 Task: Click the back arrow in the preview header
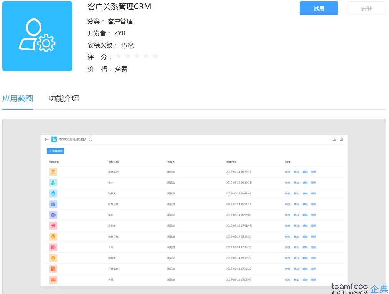pyautogui.click(x=46, y=140)
